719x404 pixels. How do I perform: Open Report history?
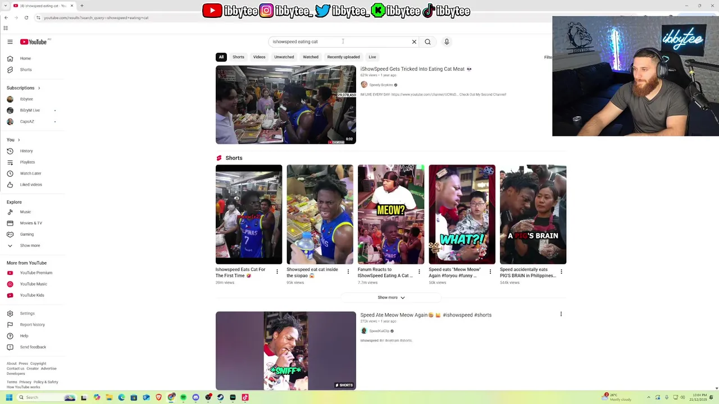tap(33, 324)
